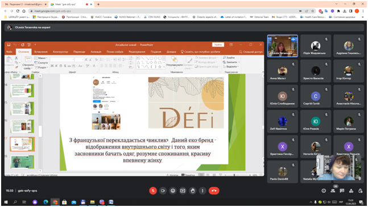368x207 pixels.
Task: Click the Present now screen icon
Action: coord(183,191)
